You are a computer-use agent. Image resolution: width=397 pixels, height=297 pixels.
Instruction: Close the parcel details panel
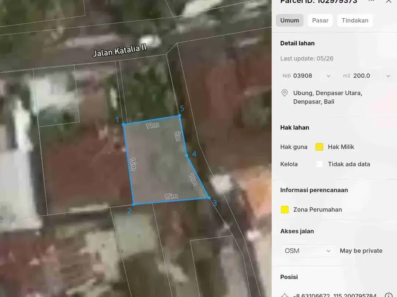tap(389, 1)
